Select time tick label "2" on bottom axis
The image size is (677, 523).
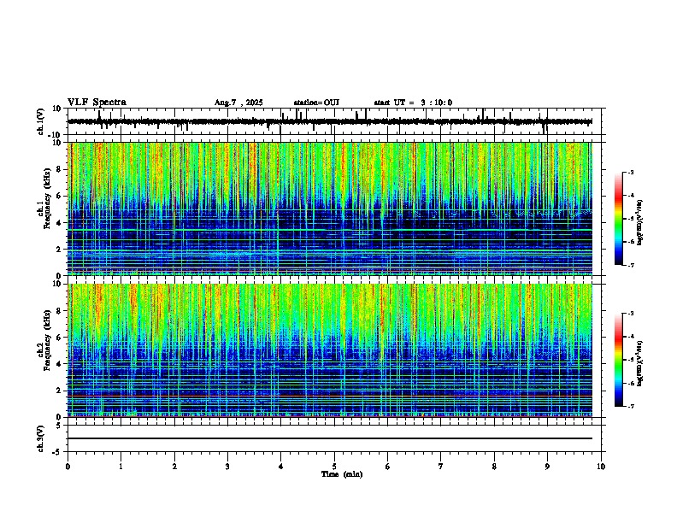(174, 467)
